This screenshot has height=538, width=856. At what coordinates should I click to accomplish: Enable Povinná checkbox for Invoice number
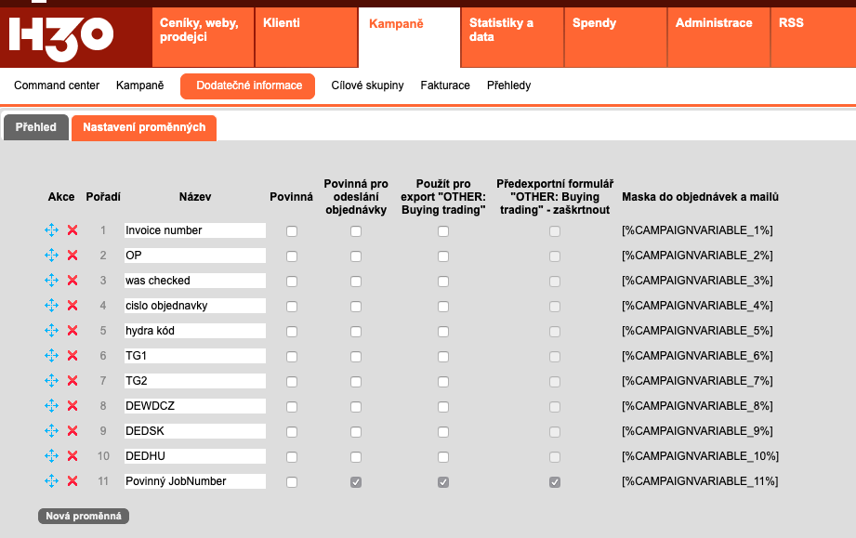[x=292, y=230]
